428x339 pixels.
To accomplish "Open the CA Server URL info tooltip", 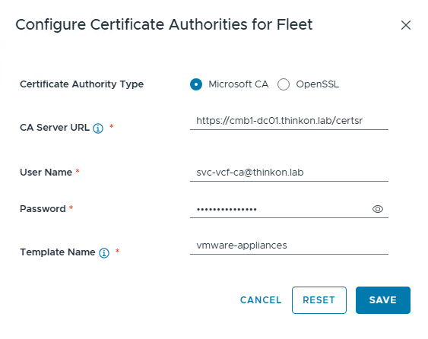I will point(98,128).
